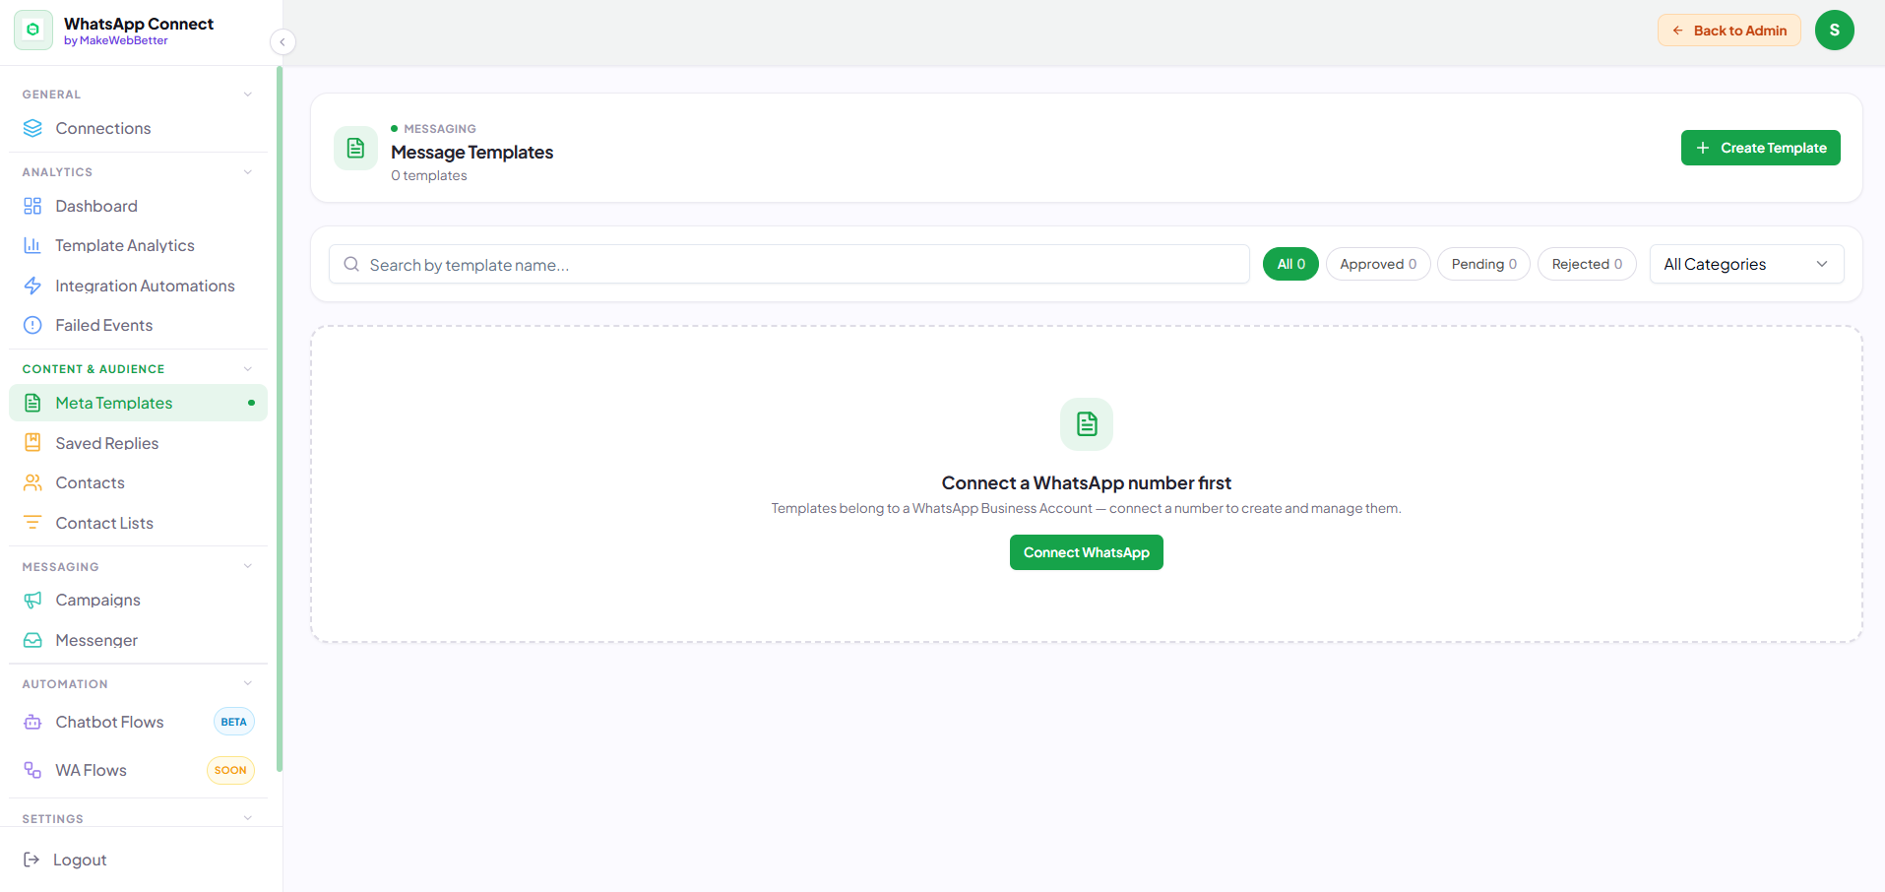
Task: Open Saved Replies
Action: (138, 443)
